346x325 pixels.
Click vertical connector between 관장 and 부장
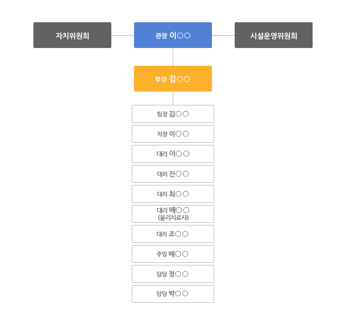pyautogui.click(x=173, y=57)
